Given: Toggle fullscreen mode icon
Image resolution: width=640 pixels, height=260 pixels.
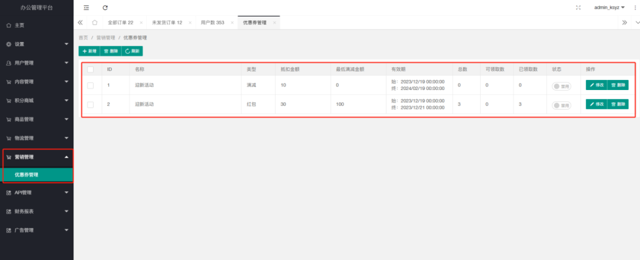Looking at the screenshot, I should click(578, 8).
